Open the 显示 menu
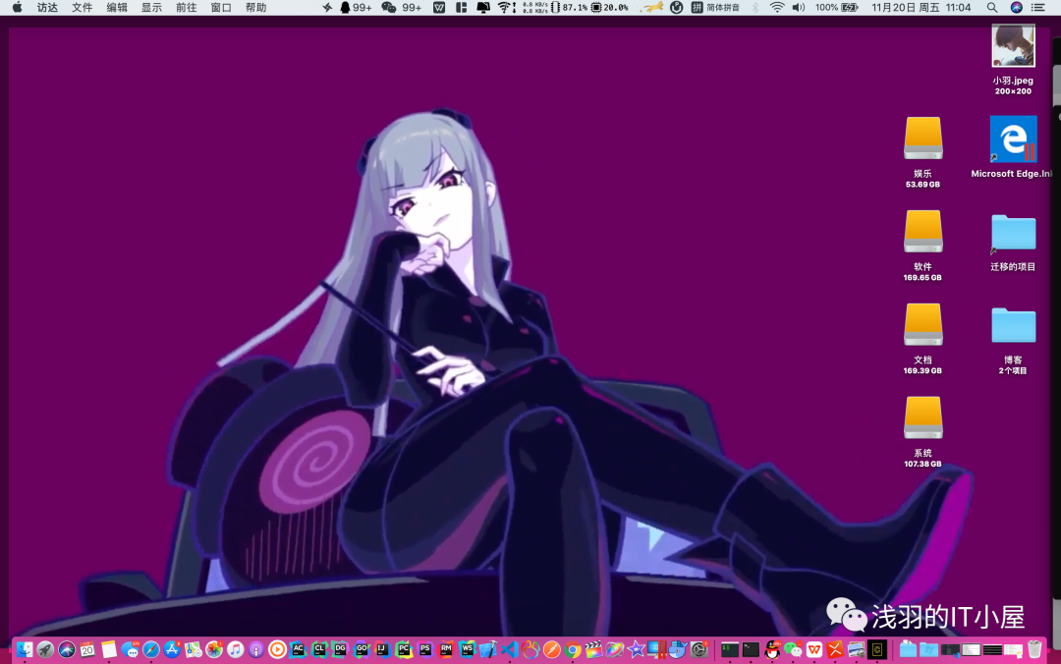This screenshot has height=664, width=1061. 151,8
